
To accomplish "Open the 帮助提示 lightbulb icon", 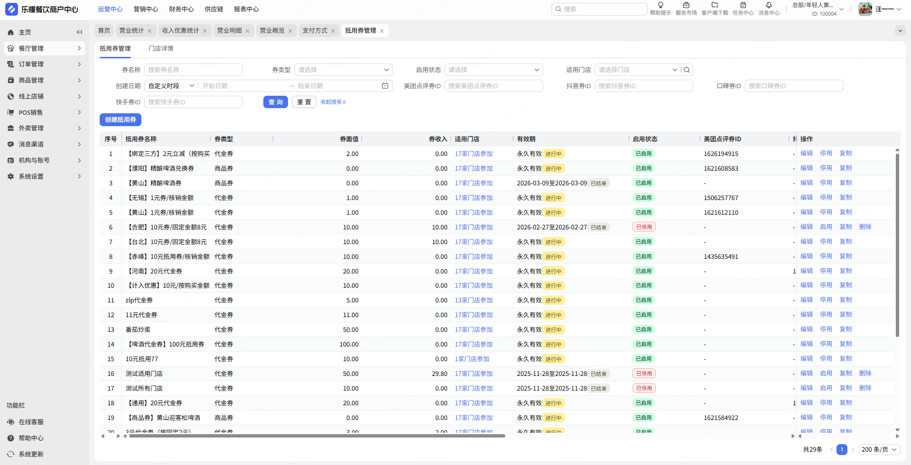I will [660, 5].
